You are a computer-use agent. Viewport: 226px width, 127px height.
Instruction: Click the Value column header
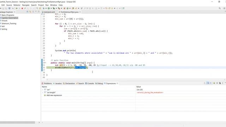coord(138,87)
